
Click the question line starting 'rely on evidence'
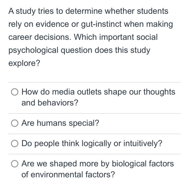tap(91, 24)
